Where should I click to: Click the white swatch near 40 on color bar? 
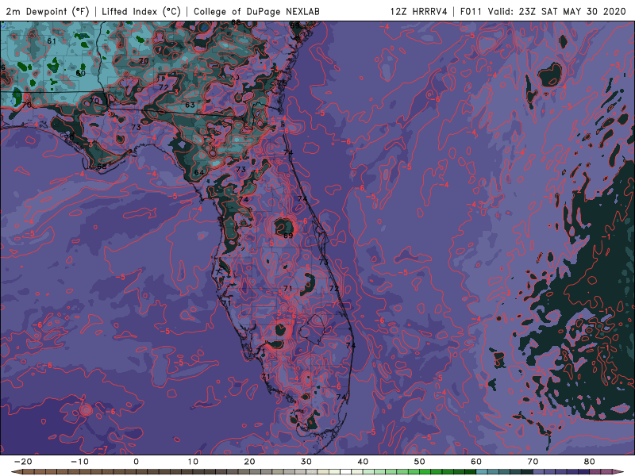345,472
